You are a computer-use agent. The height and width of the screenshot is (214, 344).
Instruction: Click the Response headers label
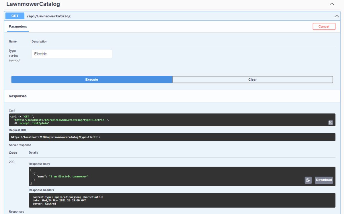pos(41,190)
